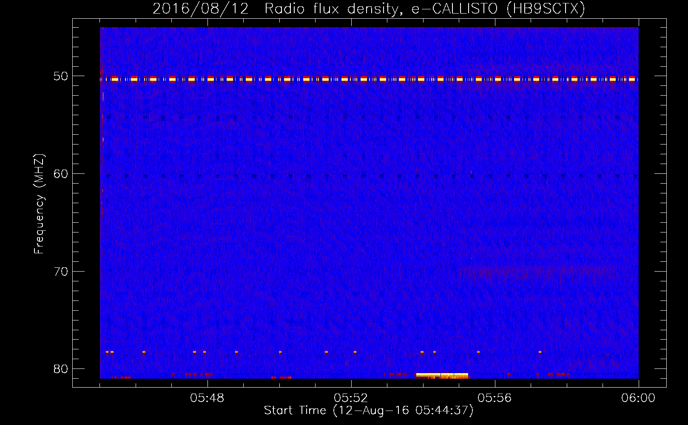The image size is (688, 425).
Task: Click the 05:52 time tick label
Action: click(x=351, y=398)
